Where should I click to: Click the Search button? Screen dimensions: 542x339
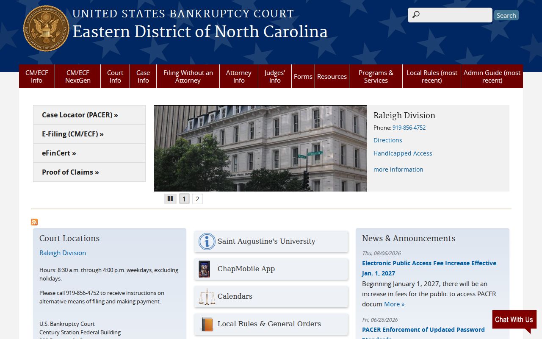click(506, 15)
